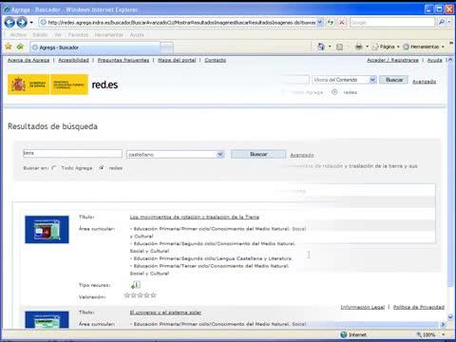Click the browser Forward arrow button
This screenshot has width=456, height=342.
[x=22, y=23]
